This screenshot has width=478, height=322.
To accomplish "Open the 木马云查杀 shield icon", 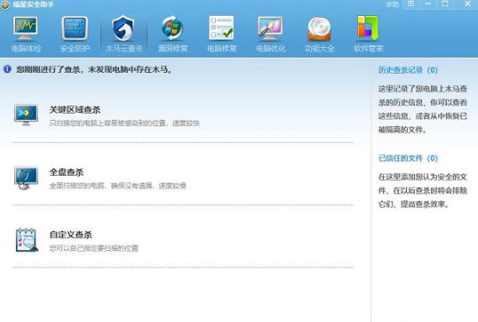I will click(123, 28).
